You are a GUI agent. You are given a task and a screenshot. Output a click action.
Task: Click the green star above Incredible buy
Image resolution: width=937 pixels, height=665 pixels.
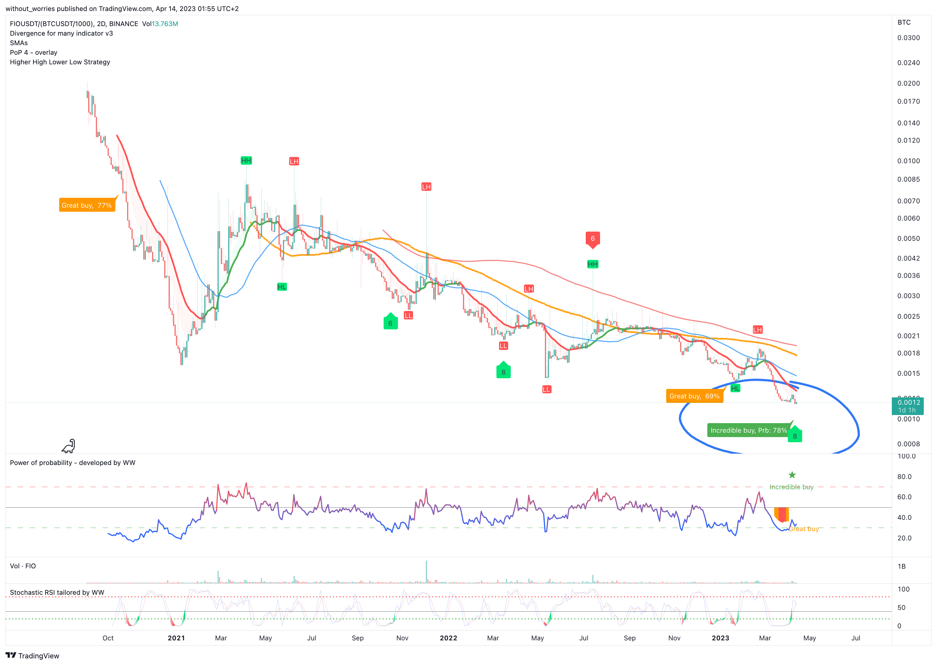click(792, 475)
